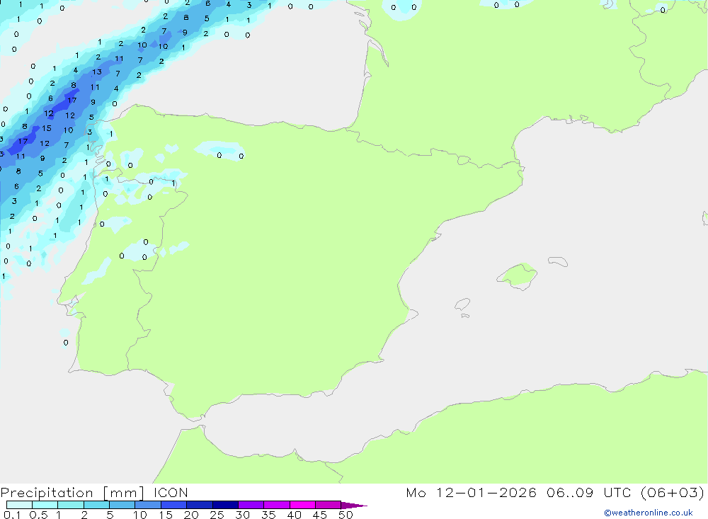Click the 10–15 mm legend color box
Viewport: 708px width, 519px height.
(148, 505)
